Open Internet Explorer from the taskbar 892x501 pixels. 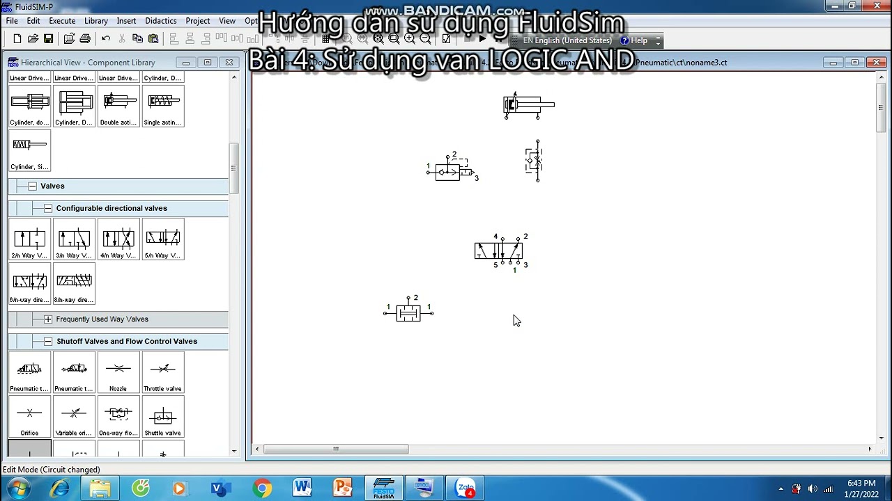60,488
